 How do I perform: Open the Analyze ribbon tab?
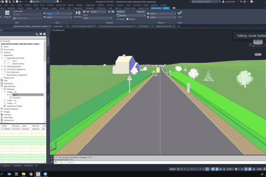click(29, 8)
